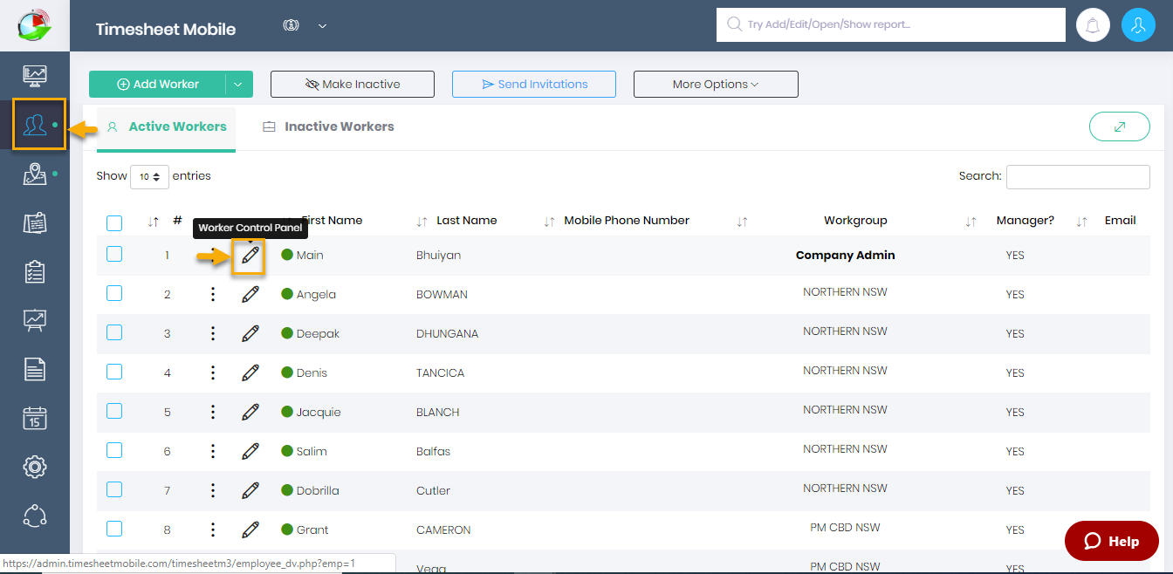This screenshot has width=1173, height=574.
Task: Open the Help chat button
Action: pos(1112,541)
